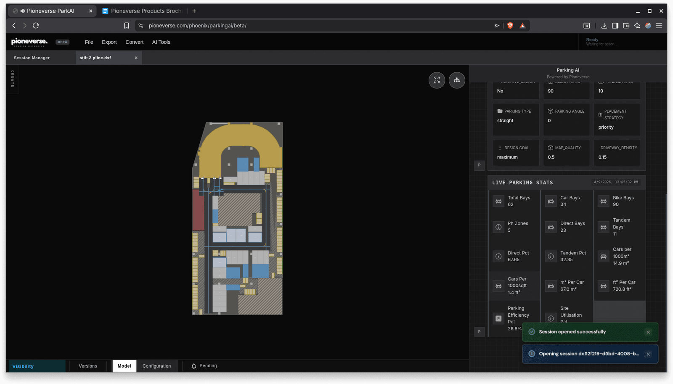Click the PARKING TYPE straight parameter card
Screen dimensions: 673x384
516,119
